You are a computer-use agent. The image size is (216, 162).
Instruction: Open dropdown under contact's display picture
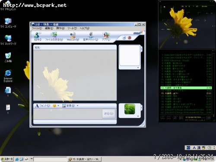point(138,67)
